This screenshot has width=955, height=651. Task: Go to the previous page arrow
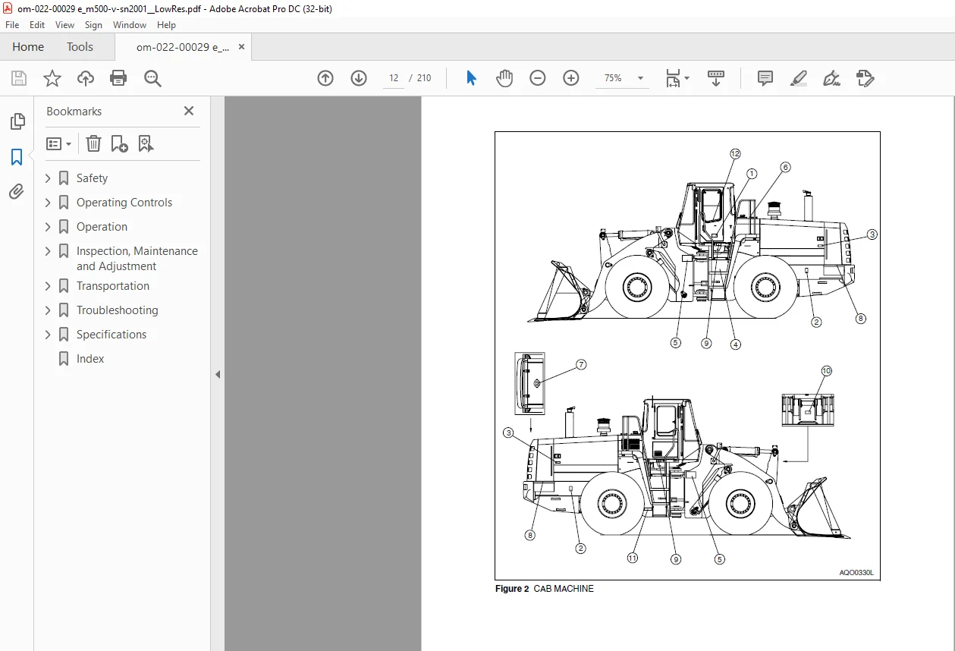click(325, 78)
